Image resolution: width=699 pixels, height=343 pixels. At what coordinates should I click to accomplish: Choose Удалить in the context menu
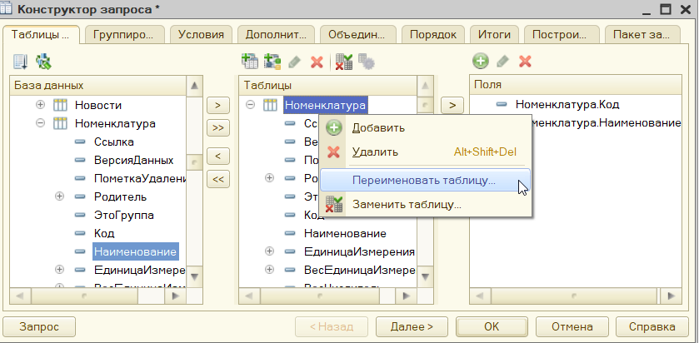tap(425, 152)
